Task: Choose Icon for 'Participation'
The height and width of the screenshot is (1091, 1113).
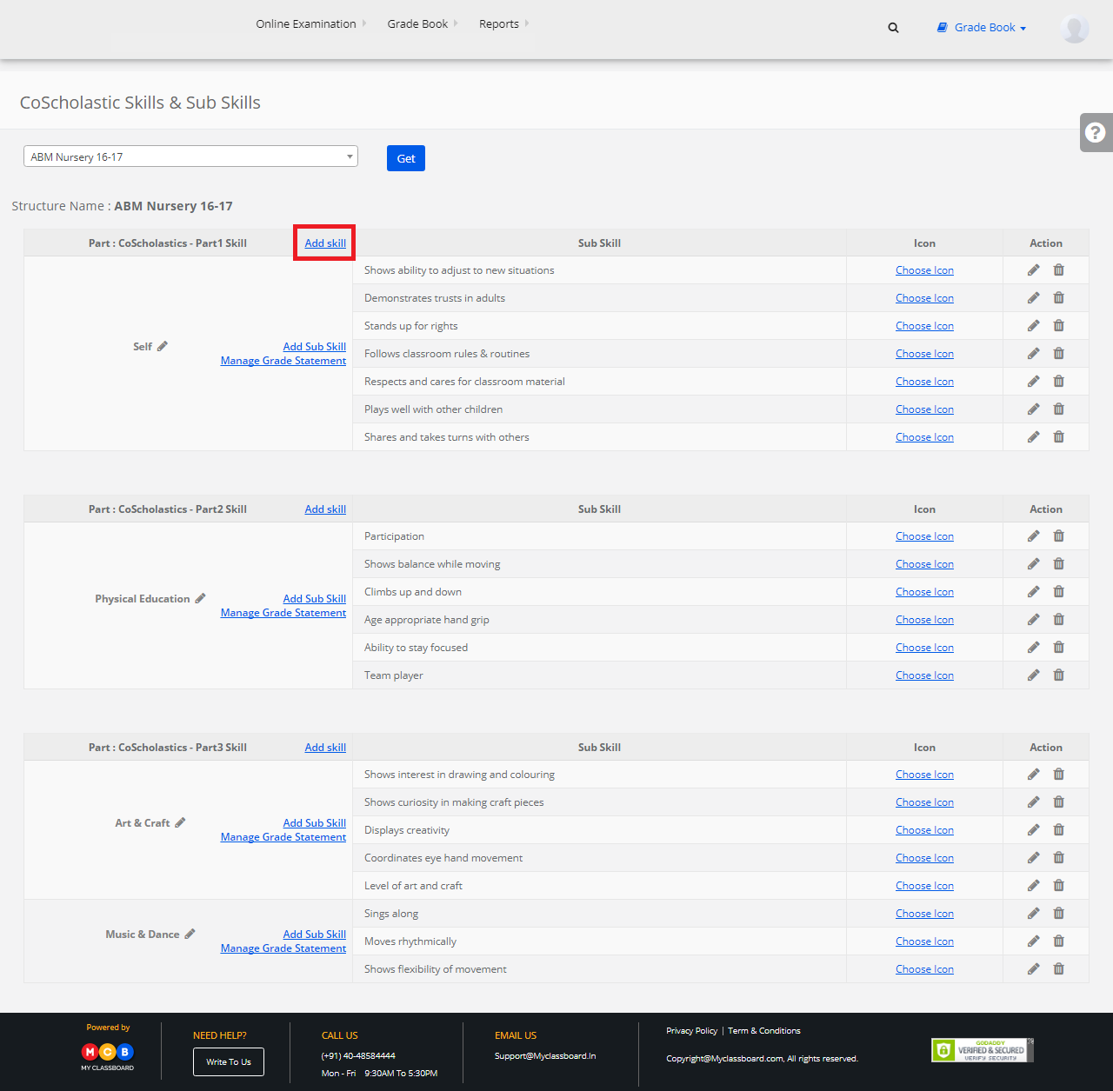Action: coord(924,536)
